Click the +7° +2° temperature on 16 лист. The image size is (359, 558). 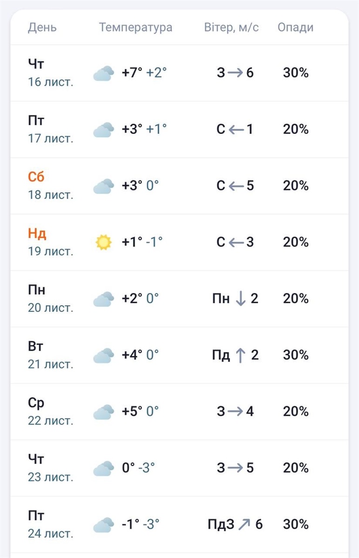144,73
